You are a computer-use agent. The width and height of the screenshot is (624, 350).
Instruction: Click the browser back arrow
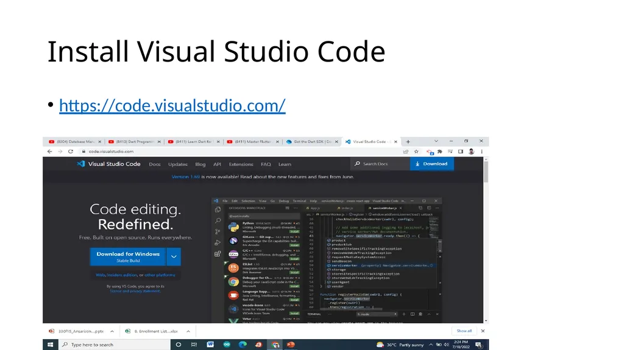(x=49, y=152)
